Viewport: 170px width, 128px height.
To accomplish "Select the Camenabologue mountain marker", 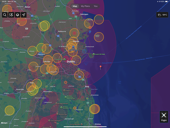I will coord(49,121).
